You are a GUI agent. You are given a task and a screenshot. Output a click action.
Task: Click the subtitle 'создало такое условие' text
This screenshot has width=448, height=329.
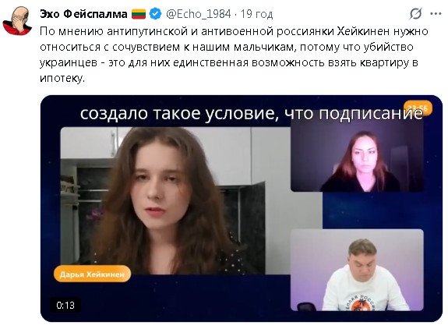tap(179, 114)
